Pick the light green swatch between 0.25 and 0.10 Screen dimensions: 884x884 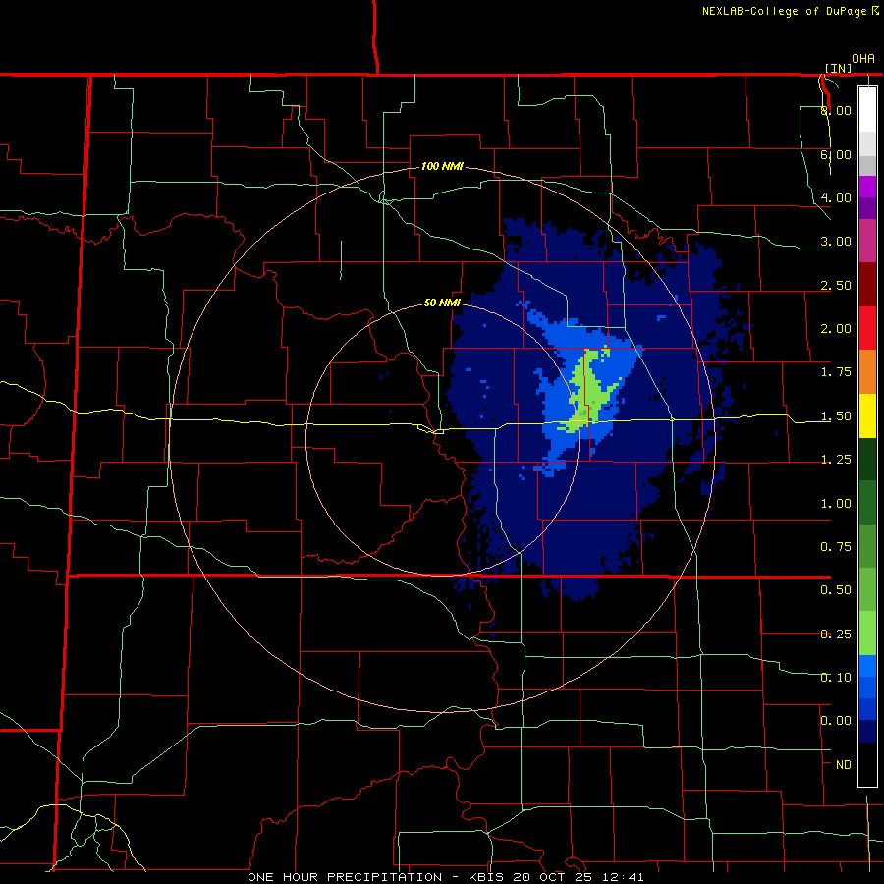pyautogui.click(x=867, y=634)
